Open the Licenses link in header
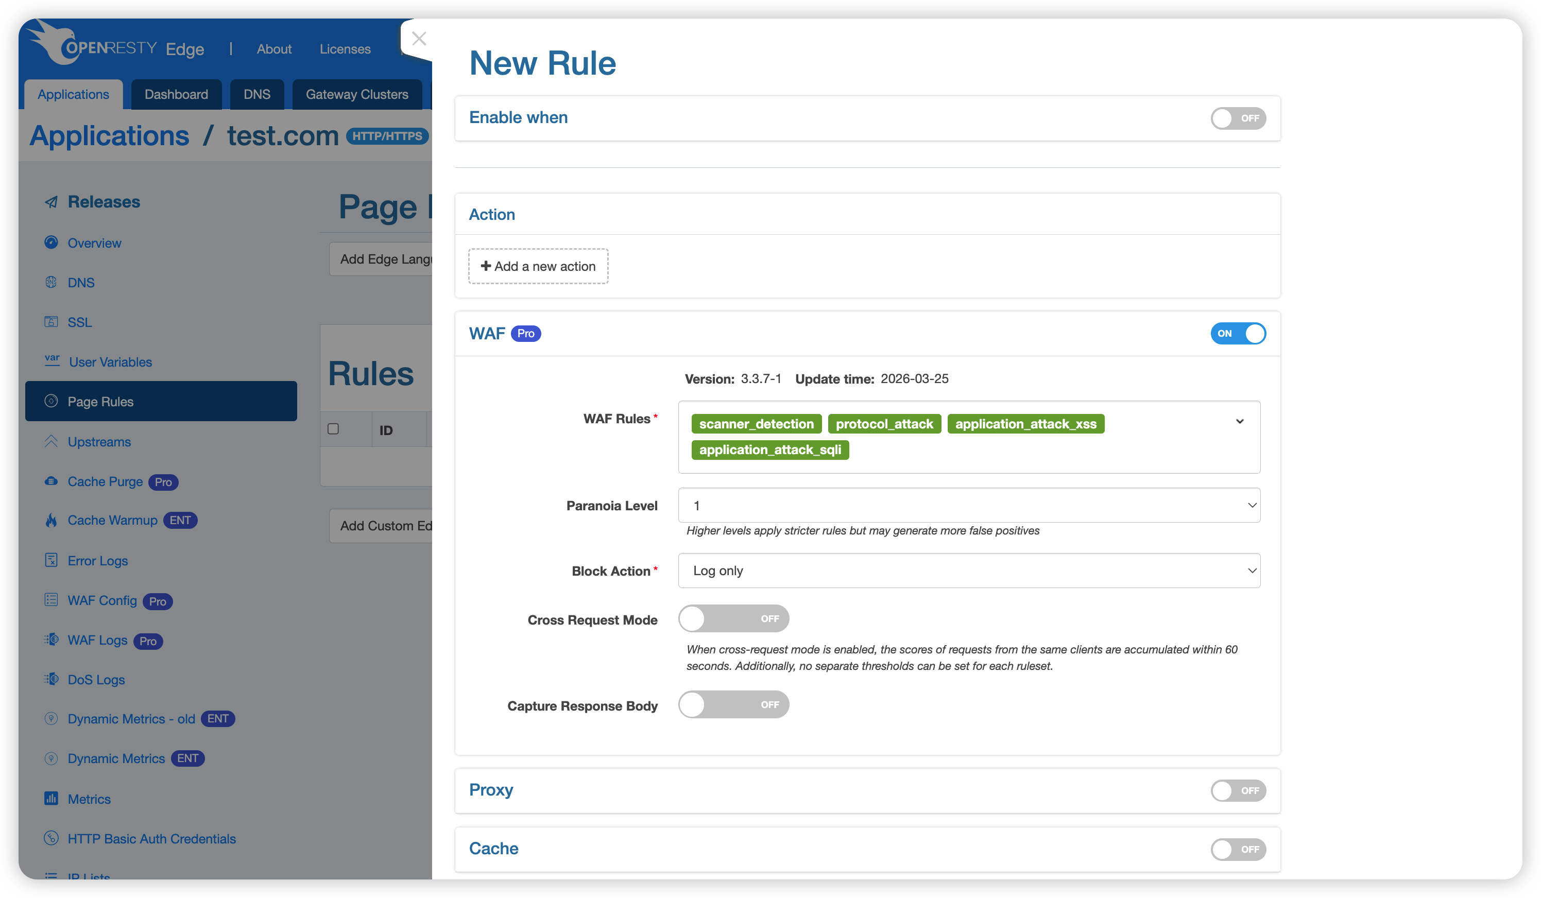Image resolution: width=1541 pixels, height=898 pixels. pos(345,49)
